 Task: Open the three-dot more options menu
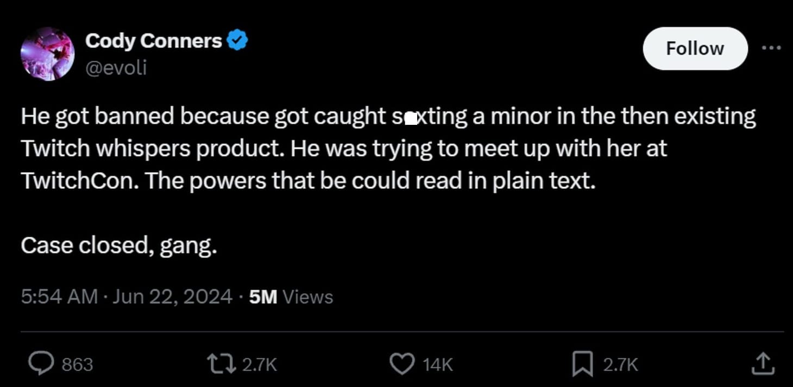(771, 48)
